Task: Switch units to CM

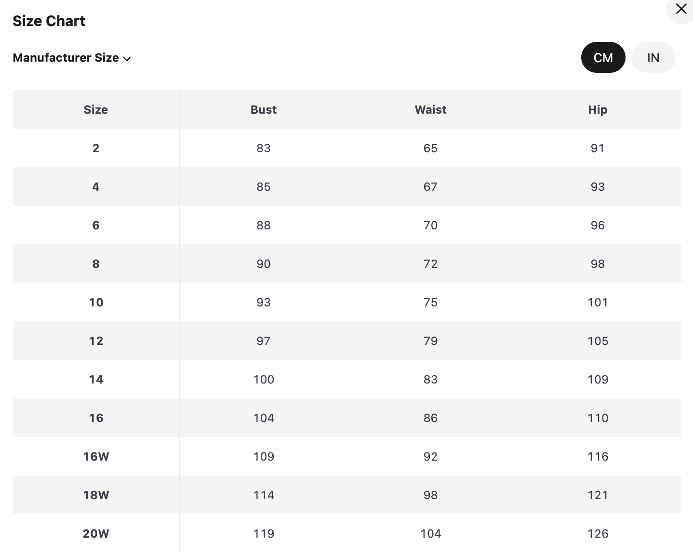Action: click(x=603, y=58)
